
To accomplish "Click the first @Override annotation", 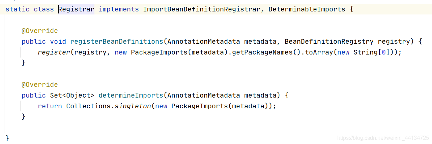I will pos(40,31).
